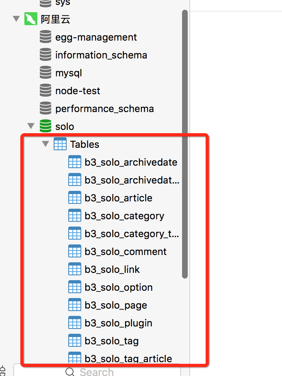Select the b3_solo_option table

pos(119,287)
